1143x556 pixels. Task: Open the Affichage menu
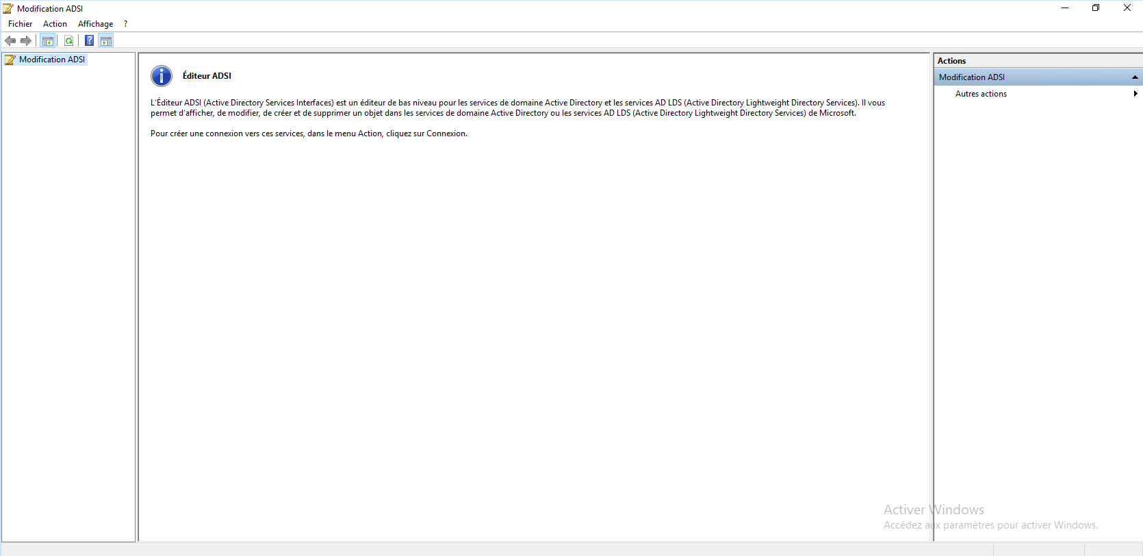coord(95,24)
